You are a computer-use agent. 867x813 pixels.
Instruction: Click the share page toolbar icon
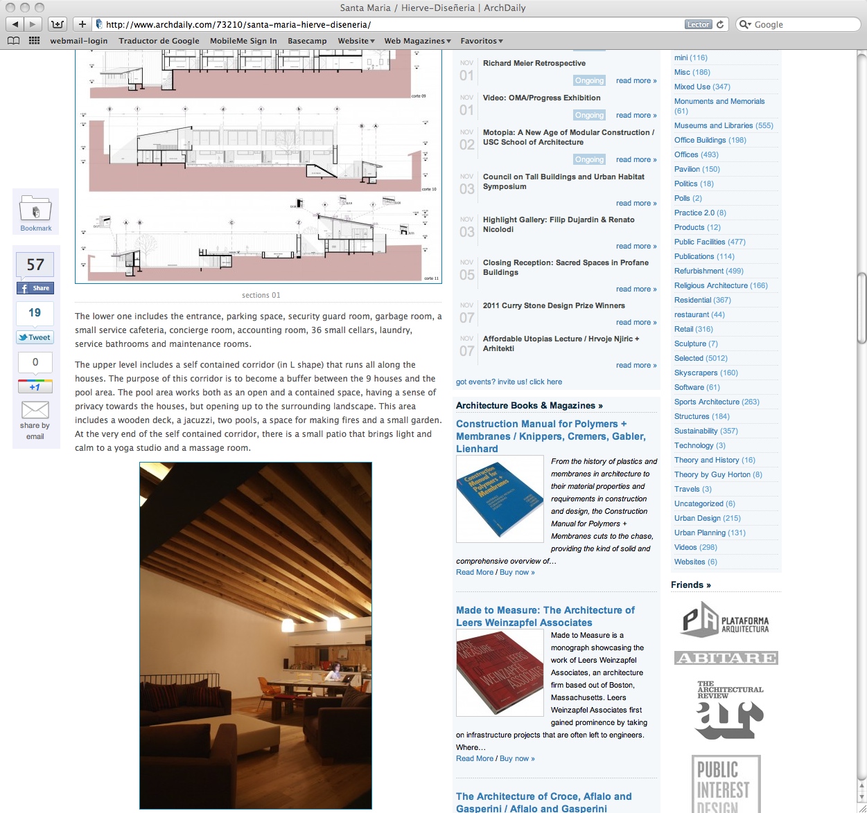pos(58,24)
